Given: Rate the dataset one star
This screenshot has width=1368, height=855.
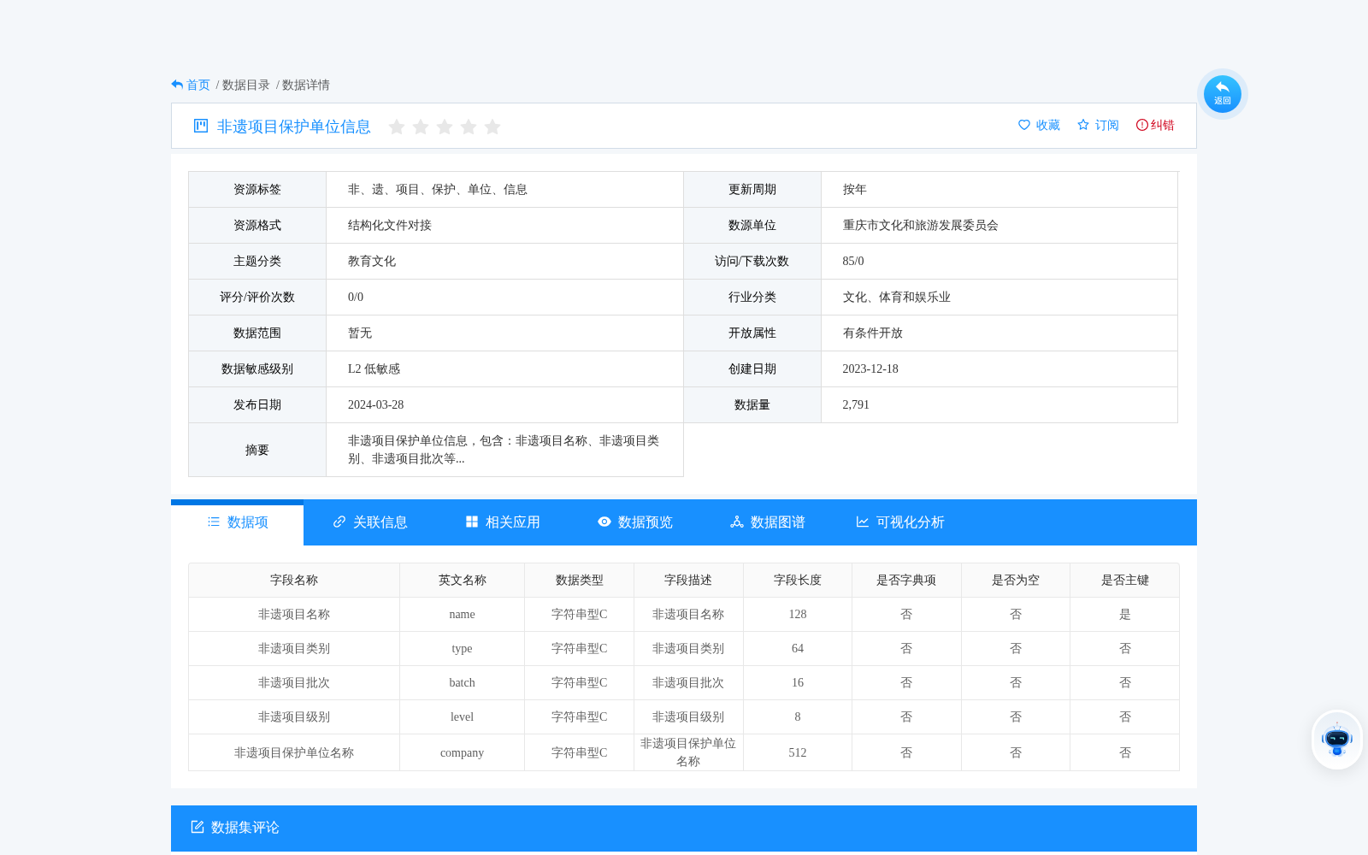Looking at the screenshot, I should [397, 127].
